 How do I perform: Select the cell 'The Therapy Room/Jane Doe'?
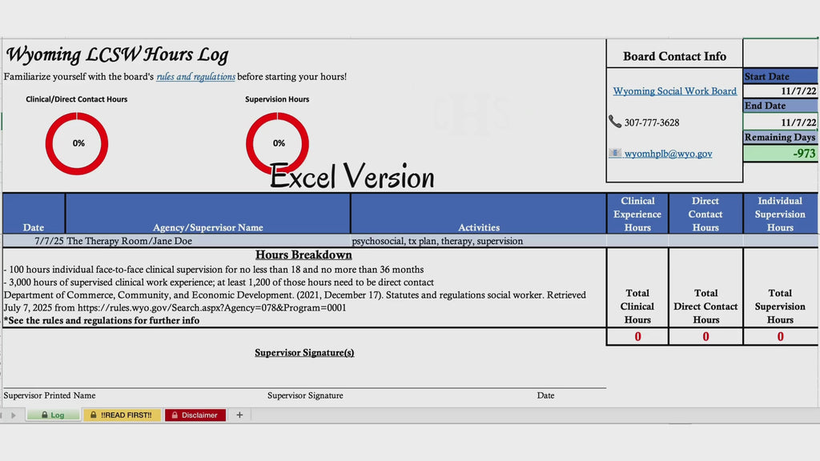207,241
